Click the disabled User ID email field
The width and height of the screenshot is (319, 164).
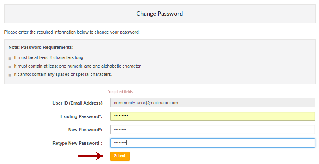click(x=212, y=102)
